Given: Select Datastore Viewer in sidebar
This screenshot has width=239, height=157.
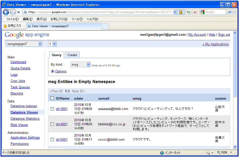Looking at the screenshot, I should [24, 112].
